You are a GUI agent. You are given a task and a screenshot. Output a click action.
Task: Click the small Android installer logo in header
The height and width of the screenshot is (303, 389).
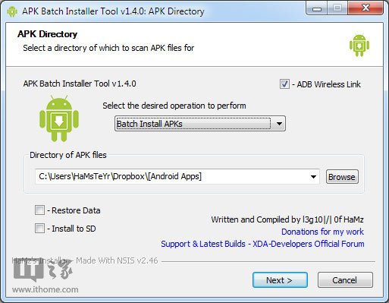click(x=359, y=46)
